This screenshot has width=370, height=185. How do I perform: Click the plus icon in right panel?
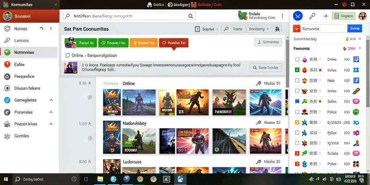[x=326, y=16]
